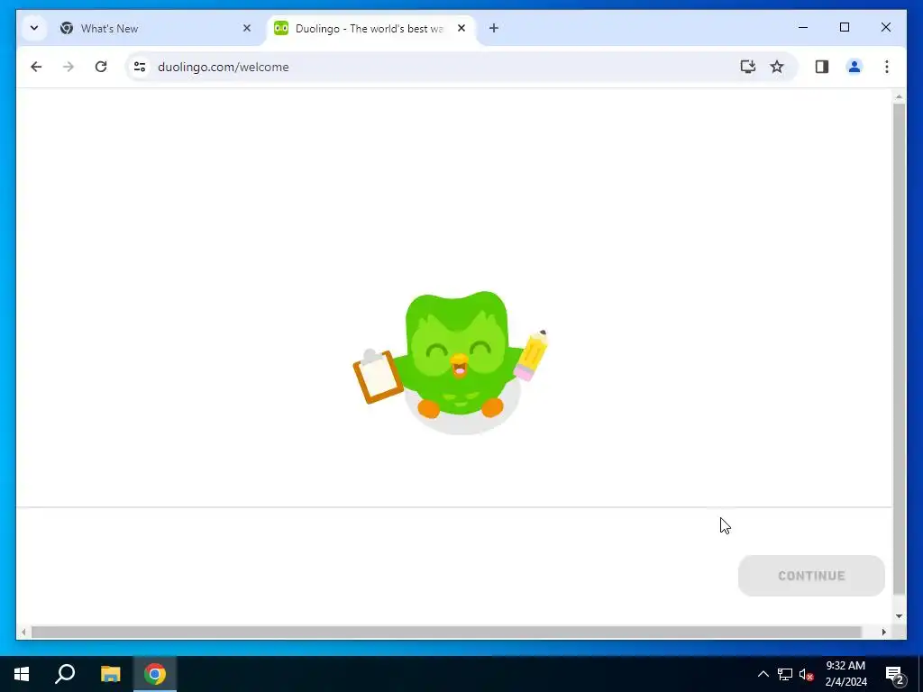The width and height of the screenshot is (923, 692).
Task: Close the Duolingo tab
Action: click(x=461, y=28)
